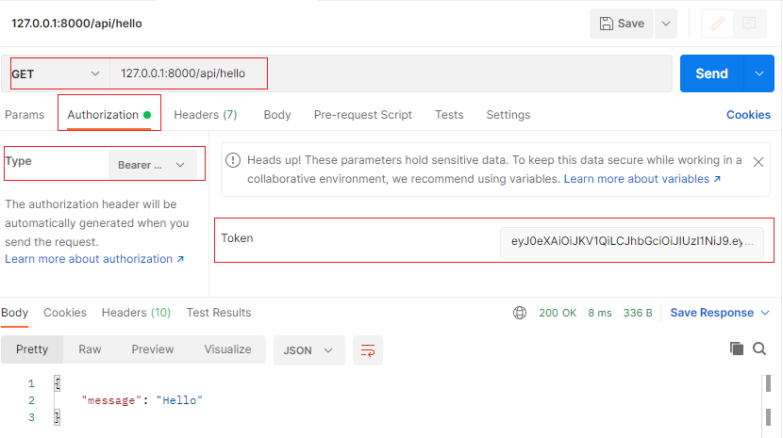Expand the Send button dropdown arrow
The height and width of the screenshot is (438, 783).
coord(759,73)
